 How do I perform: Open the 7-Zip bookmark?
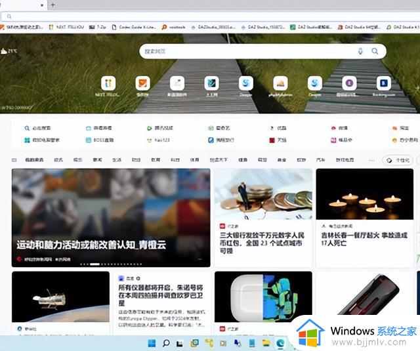coord(98,27)
